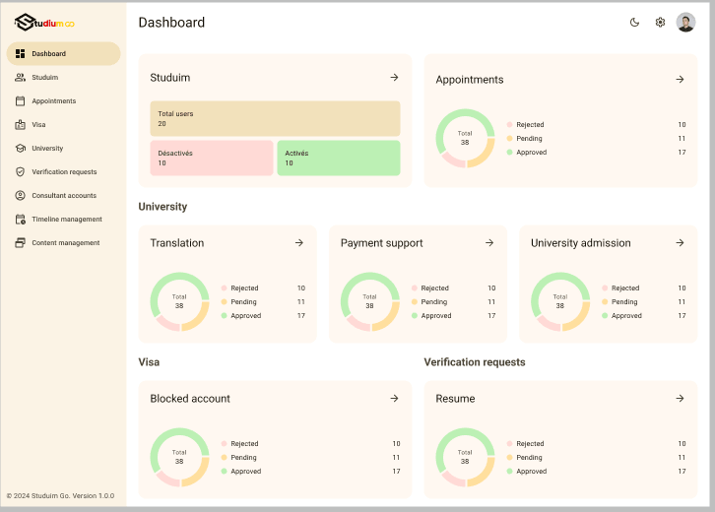Screen dimensions: 715x512
Task: Click the Studium Go logo
Action: point(44,22)
